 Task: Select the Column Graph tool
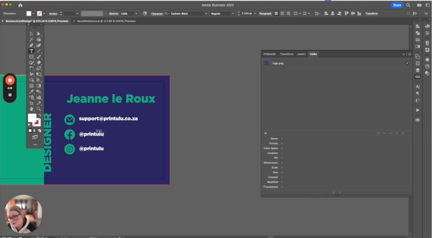(39, 97)
